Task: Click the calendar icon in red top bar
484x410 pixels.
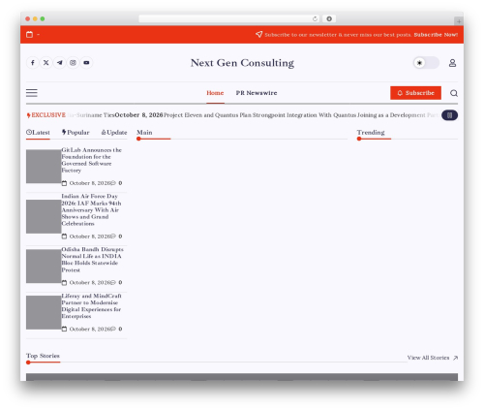Action: [x=29, y=34]
